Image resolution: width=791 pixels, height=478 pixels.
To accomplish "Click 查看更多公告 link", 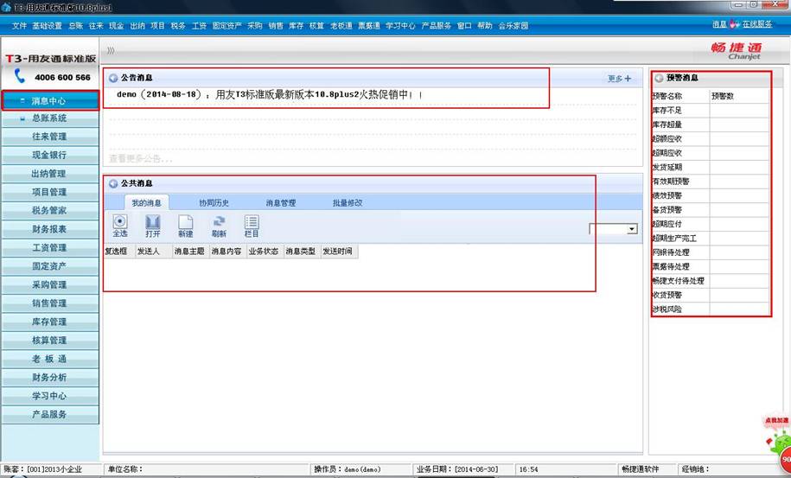I will [140, 159].
